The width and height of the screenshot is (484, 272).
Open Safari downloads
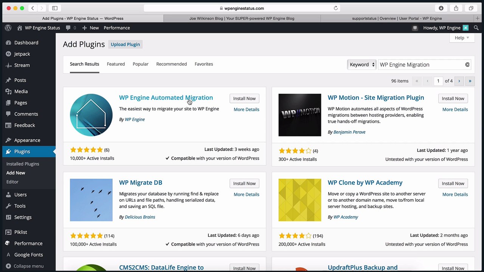pyautogui.click(x=441, y=8)
